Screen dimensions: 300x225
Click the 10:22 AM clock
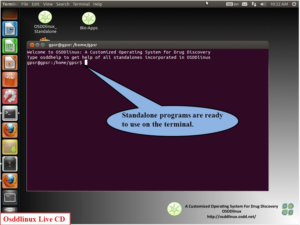pyautogui.click(x=279, y=4)
